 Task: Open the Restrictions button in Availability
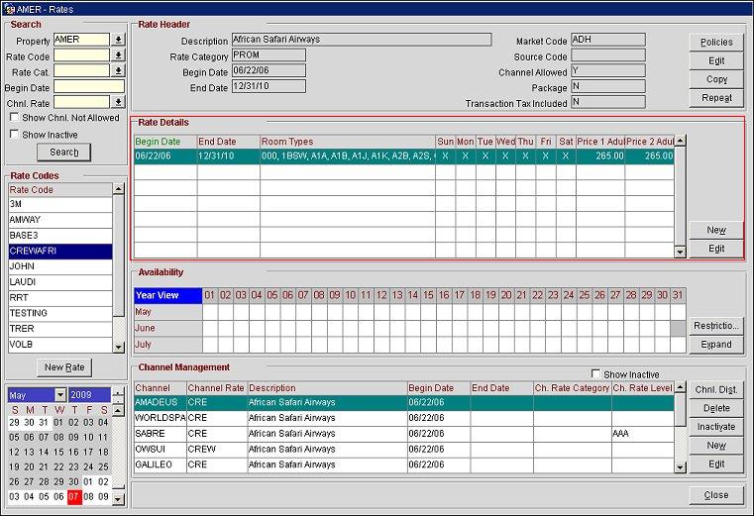point(716,326)
